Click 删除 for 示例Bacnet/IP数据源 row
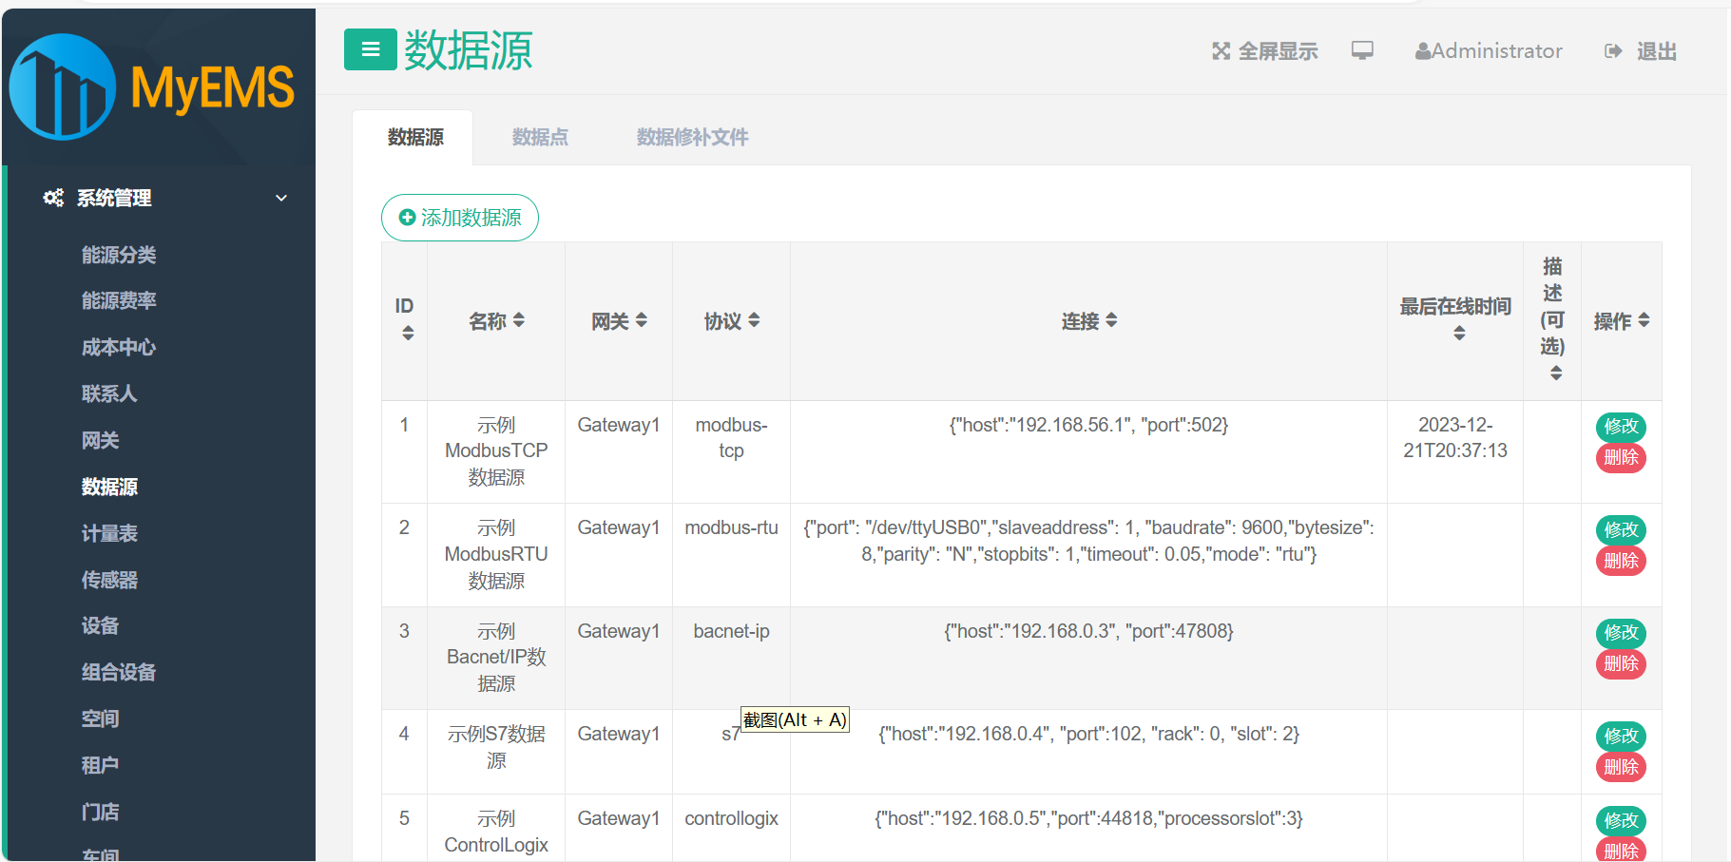 [x=1620, y=663]
